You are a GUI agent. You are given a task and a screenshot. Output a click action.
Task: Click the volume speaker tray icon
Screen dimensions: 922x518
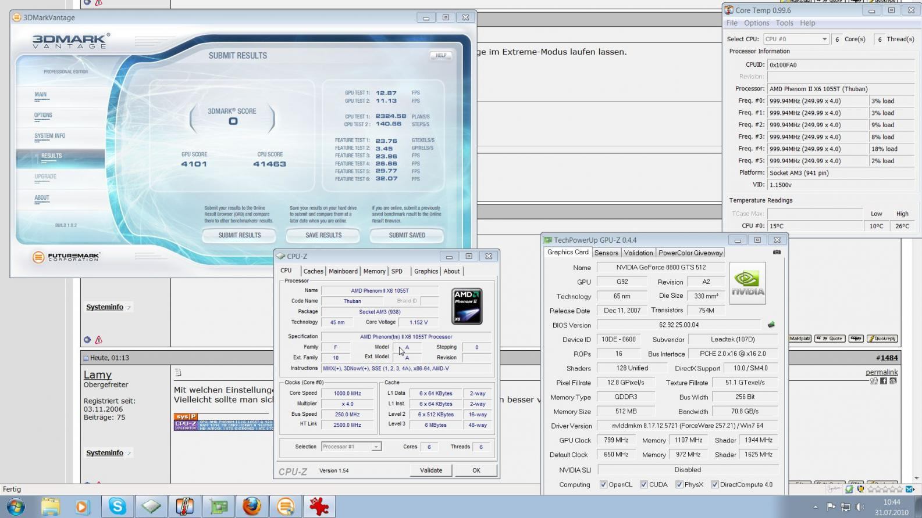[x=861, y=507]
